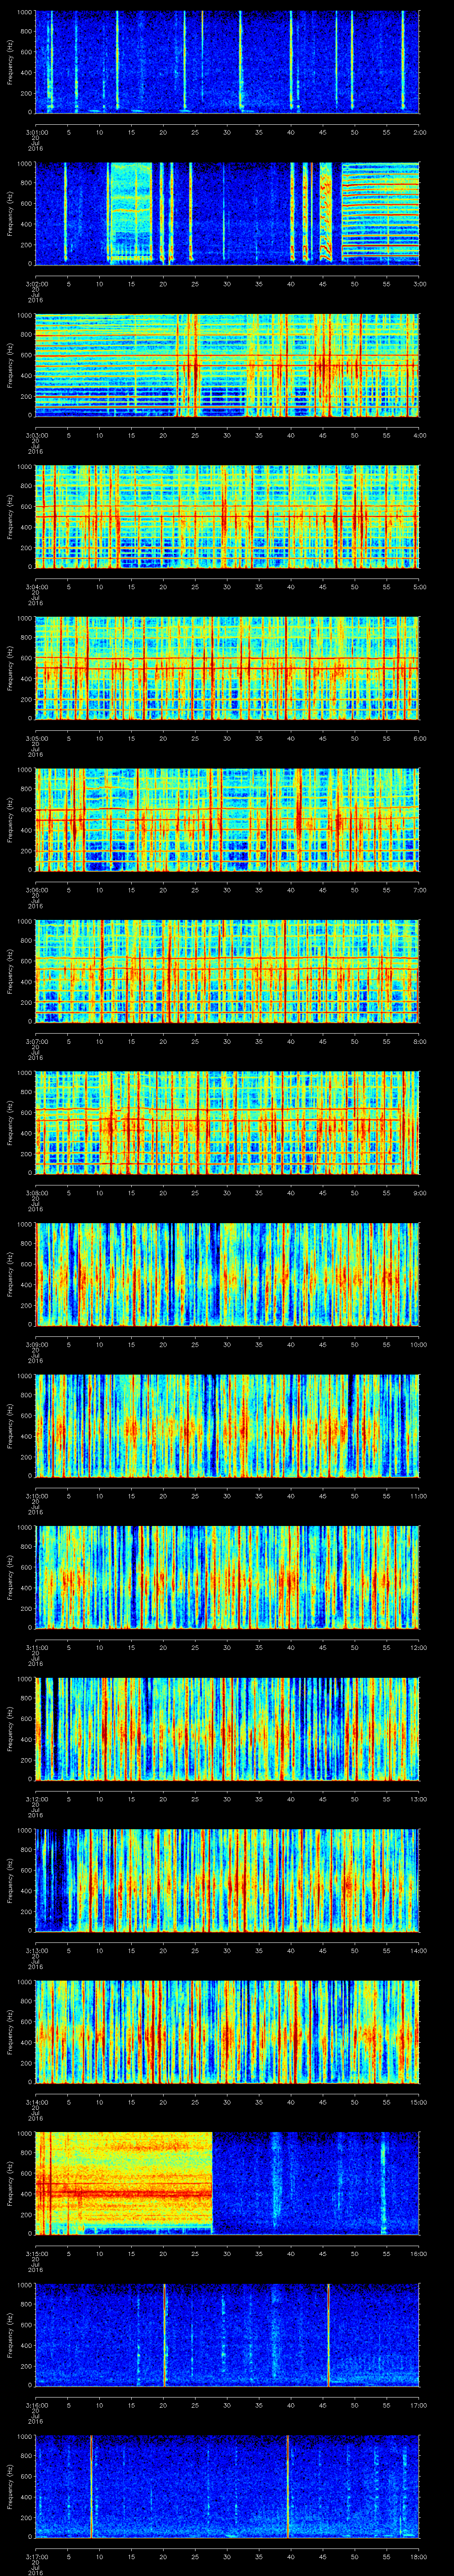The height and width of the screenshot is (2576, 454).
Task: Click the 3:01:00 time axis label
Action: pos(36,132)
